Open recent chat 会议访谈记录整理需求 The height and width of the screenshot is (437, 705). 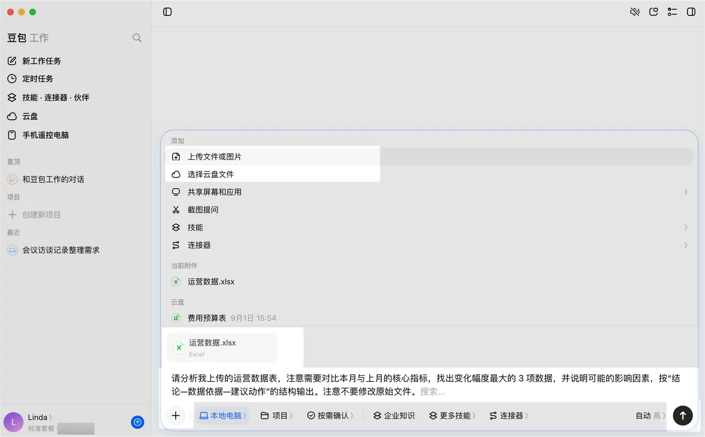[x=75, y=250]
